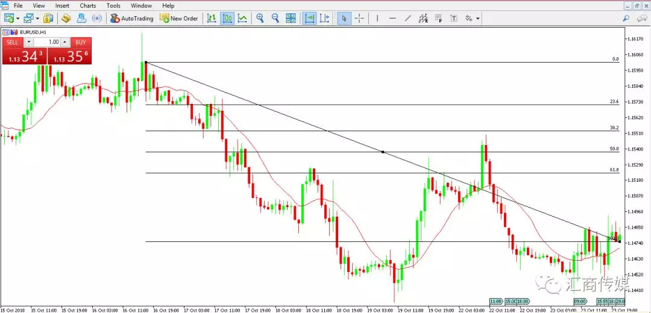Open the Insert menu
Viewport: 651px width, 313px height.
click(x=62, y=6)
